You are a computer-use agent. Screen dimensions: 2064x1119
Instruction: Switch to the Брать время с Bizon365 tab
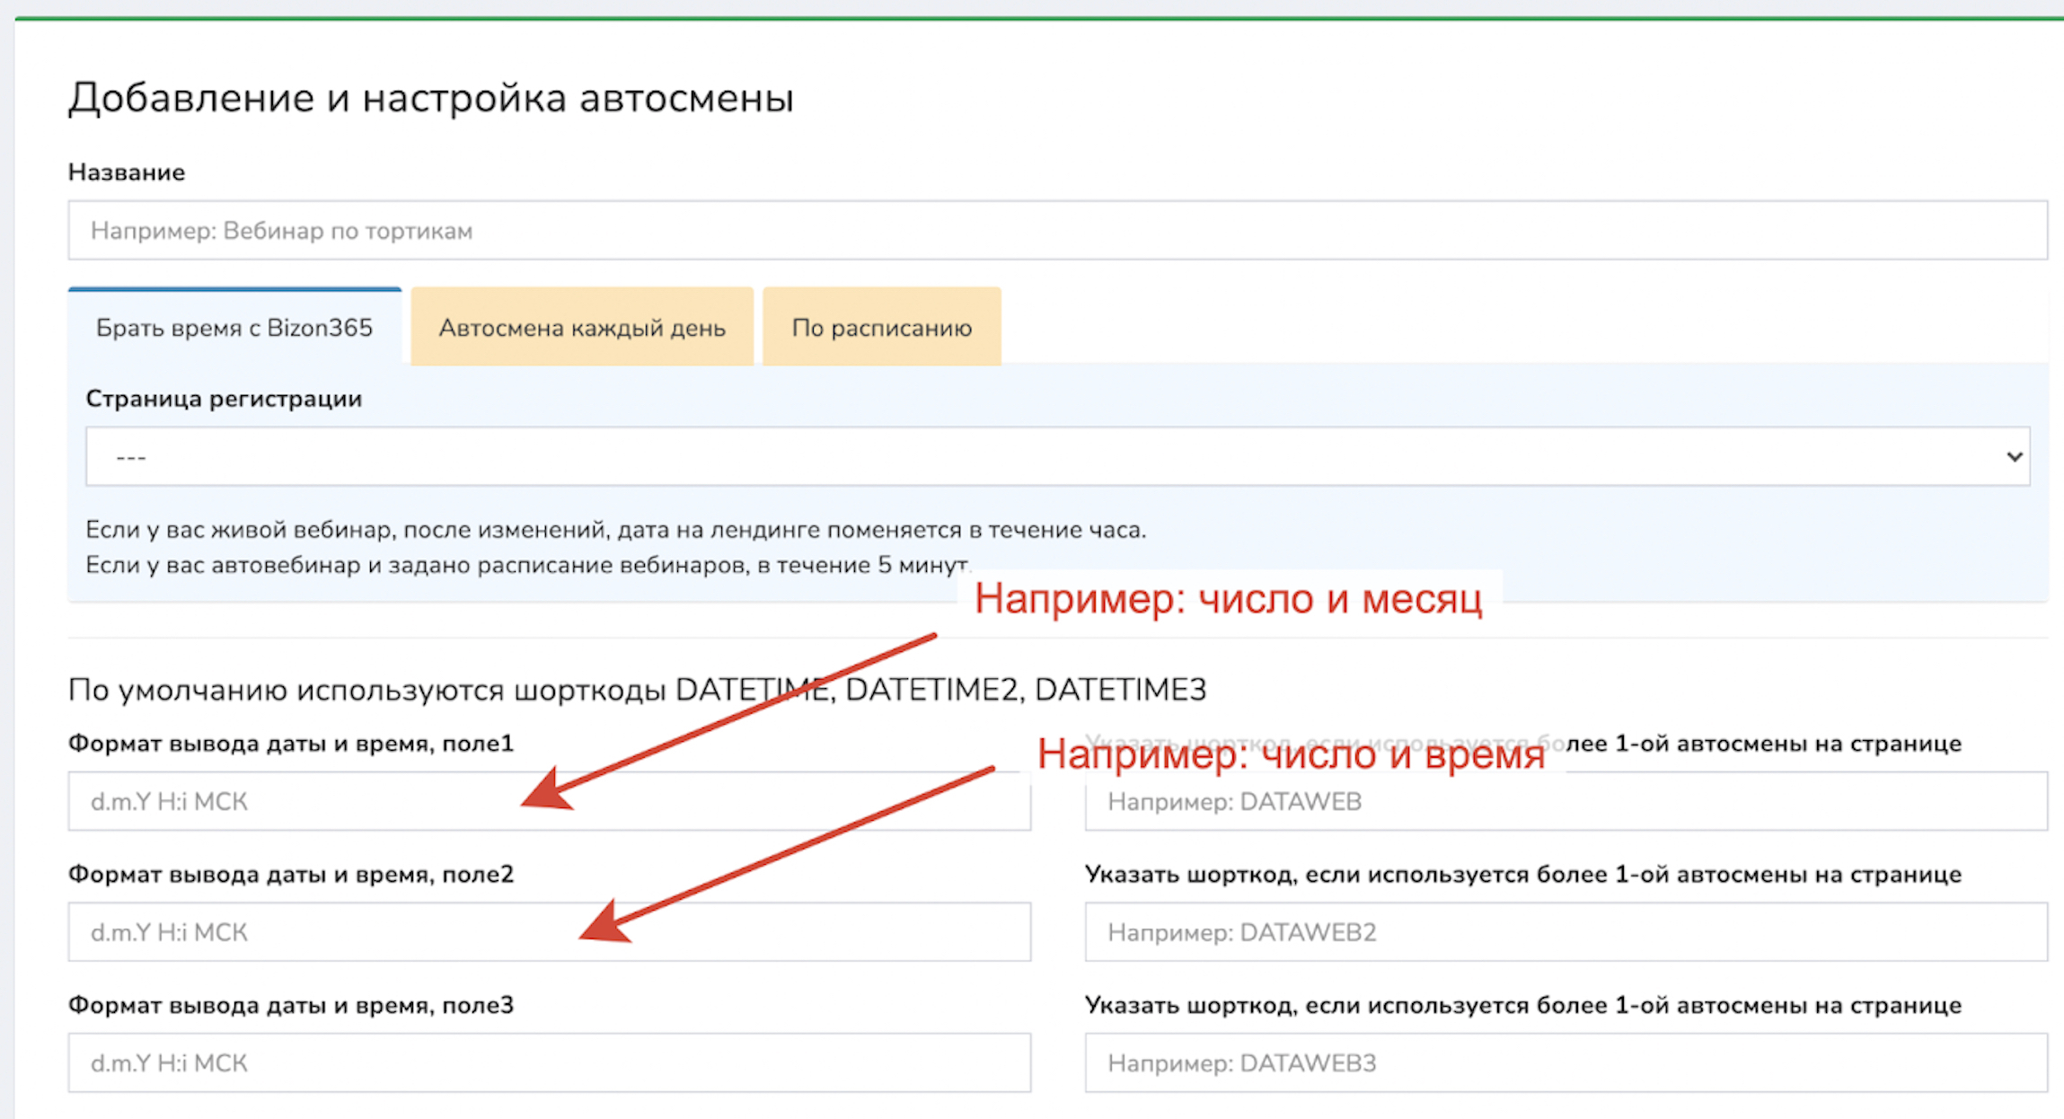click(234, 328)
